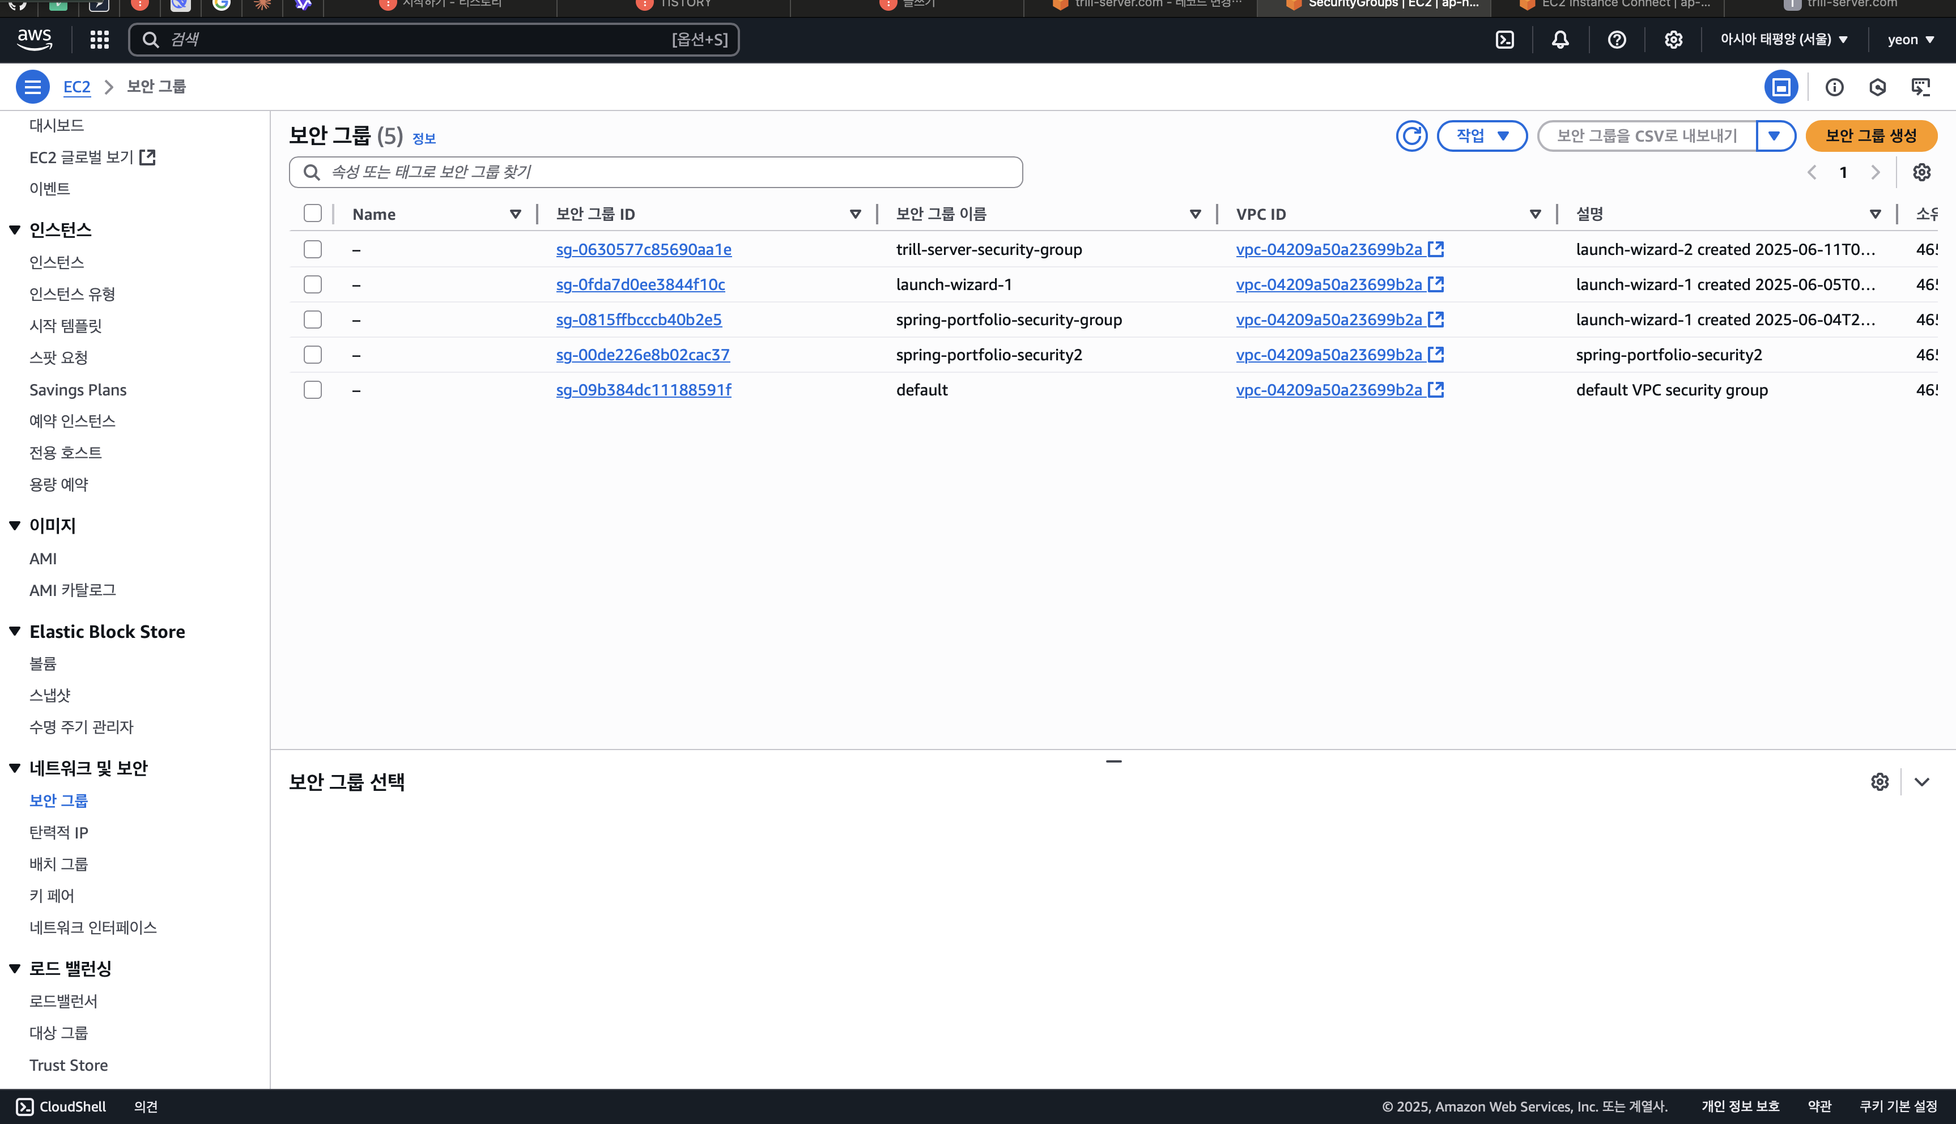Open the help question mark icon
This screenshot has height=1124, width=1956.
[x=1617, y=39]
